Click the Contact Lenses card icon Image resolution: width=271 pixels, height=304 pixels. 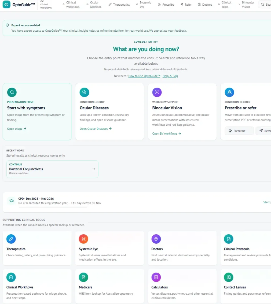(x=229, y=277)
